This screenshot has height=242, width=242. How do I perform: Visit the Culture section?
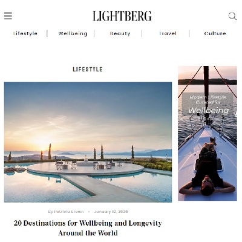click(x=215, y=33)
